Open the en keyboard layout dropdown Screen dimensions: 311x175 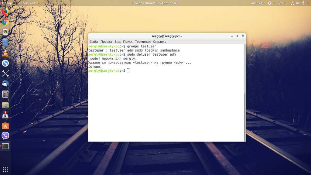(282, 3)
